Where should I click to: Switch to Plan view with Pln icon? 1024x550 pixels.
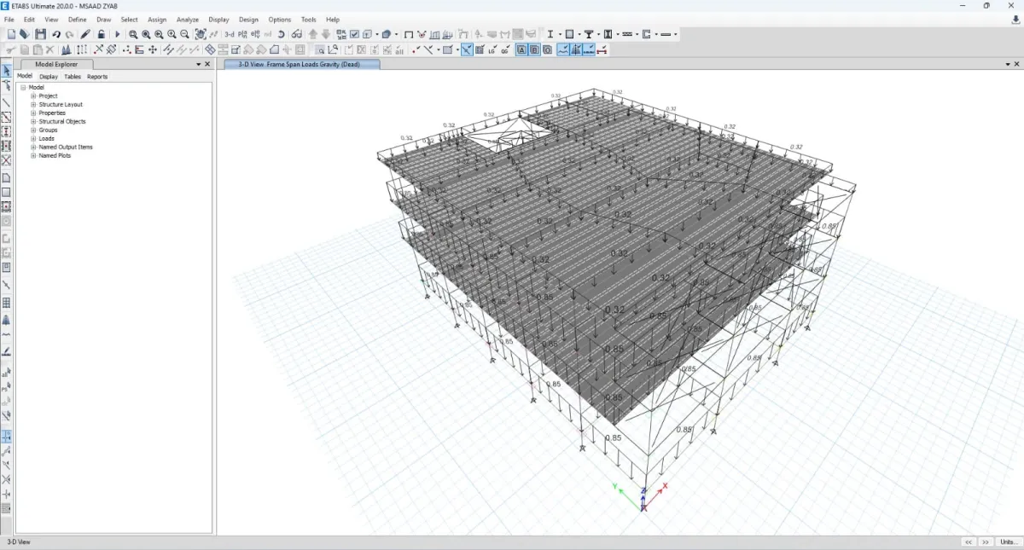[242, 34]
